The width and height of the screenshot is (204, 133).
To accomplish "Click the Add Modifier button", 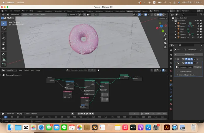I will coord(189,54).
